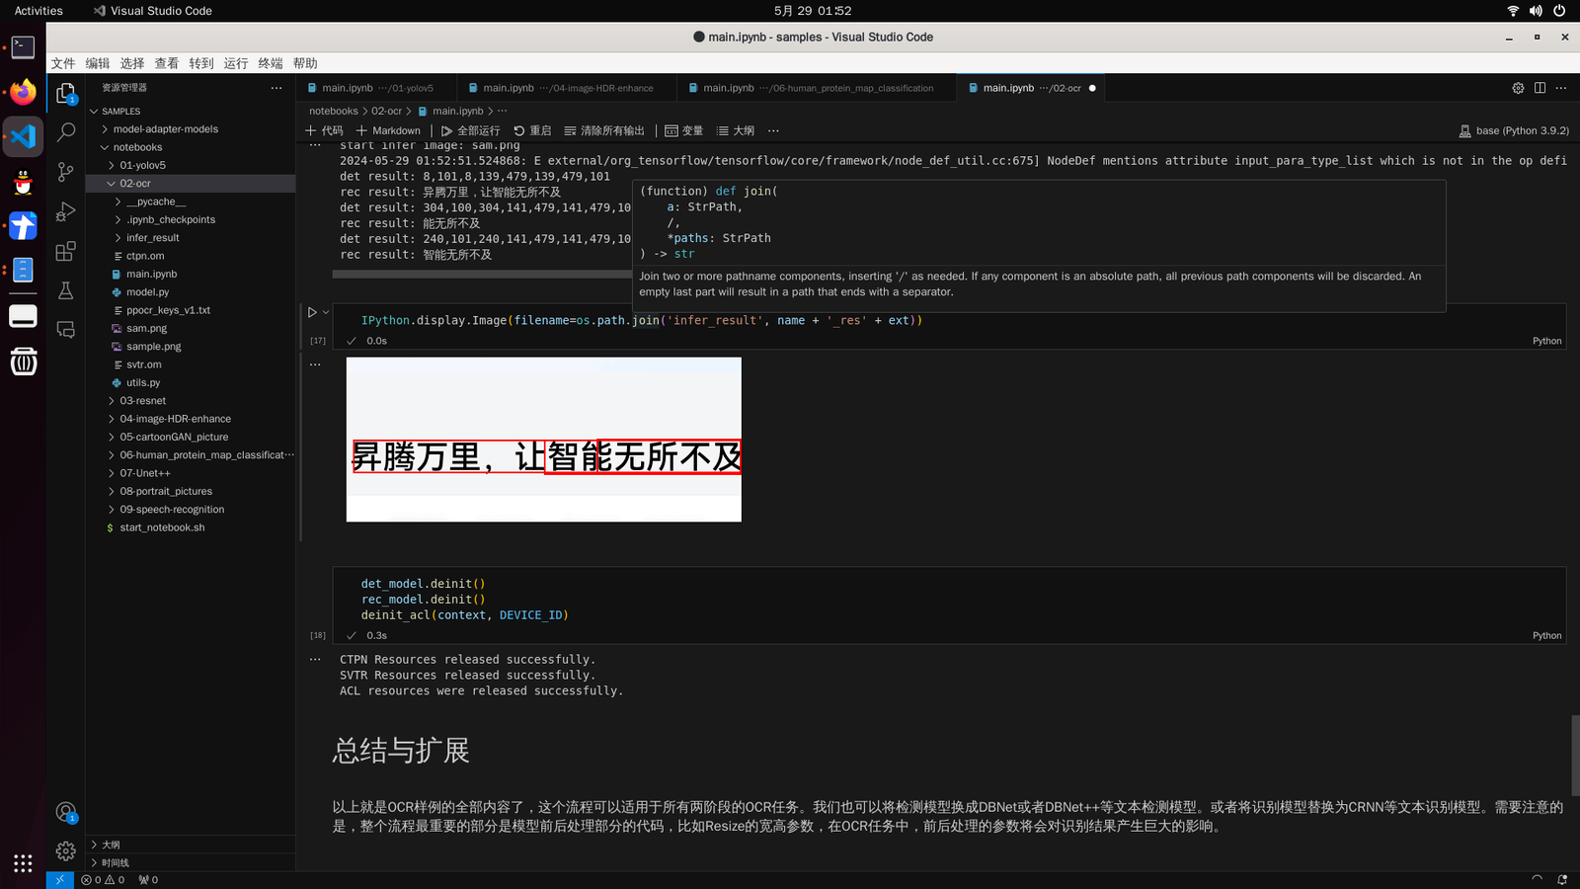Run the IPython.display.Image cell
Screen dimensions: 1580x889
pos(312,312)
